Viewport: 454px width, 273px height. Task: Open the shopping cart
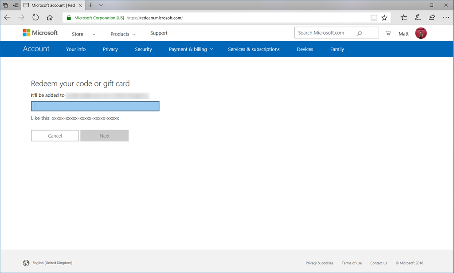click(x=388, y=33)
